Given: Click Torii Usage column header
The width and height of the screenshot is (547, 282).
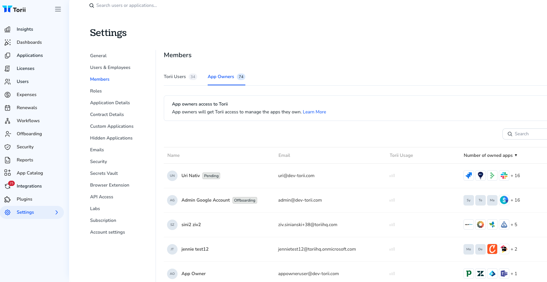Looking at the screenshot, I should tap(401, 156).
